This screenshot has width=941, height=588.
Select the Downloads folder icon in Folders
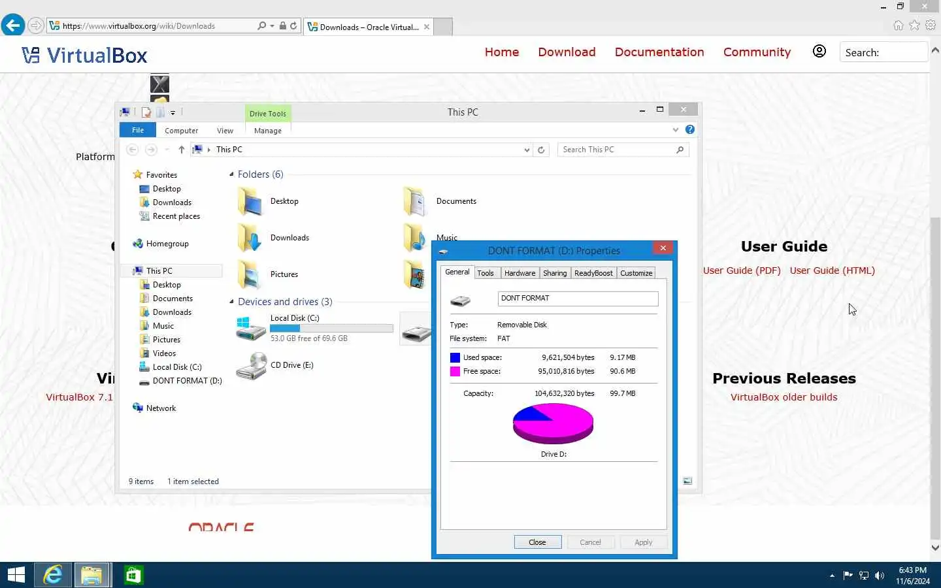click(250, 238)
